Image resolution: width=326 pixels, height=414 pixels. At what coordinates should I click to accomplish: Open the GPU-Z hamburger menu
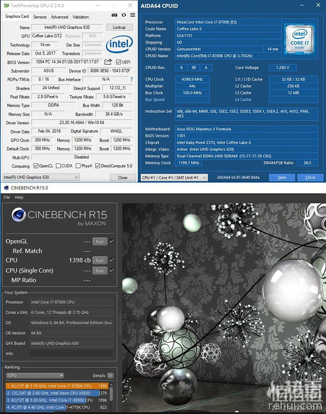pyautogui.click(x=133, y=15)
